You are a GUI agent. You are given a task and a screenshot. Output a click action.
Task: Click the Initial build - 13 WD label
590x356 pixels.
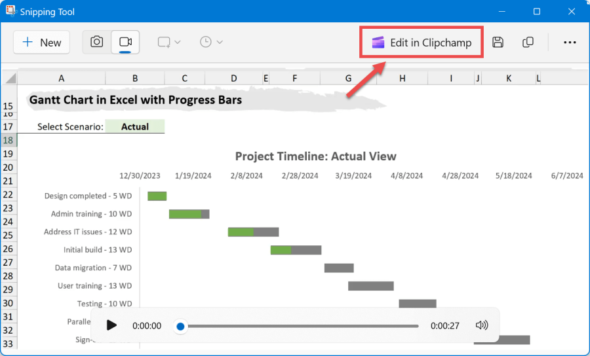click(98, 250)
